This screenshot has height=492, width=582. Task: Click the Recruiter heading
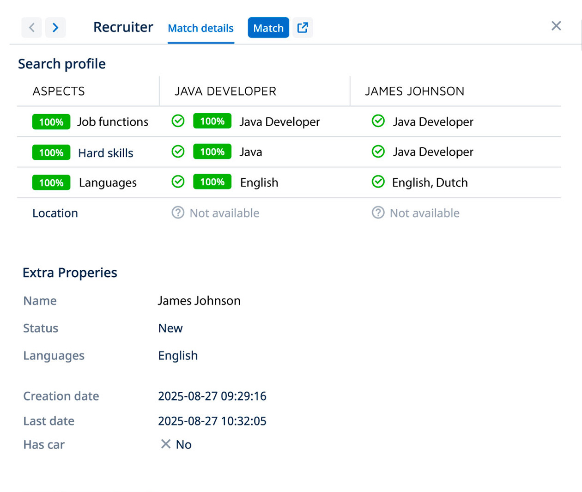point(123,27)
